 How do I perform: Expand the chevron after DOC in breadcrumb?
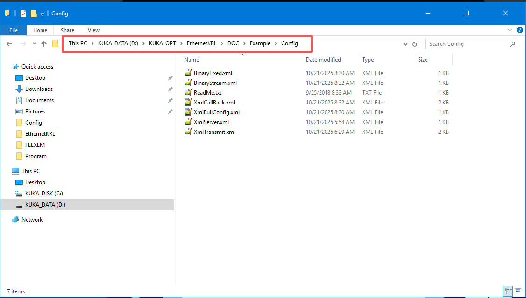[x=245, y=43]
